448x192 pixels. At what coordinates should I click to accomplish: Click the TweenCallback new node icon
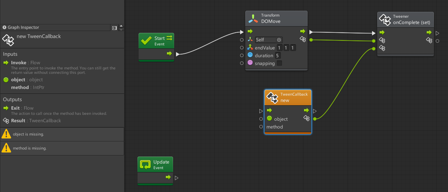point(272,97)
